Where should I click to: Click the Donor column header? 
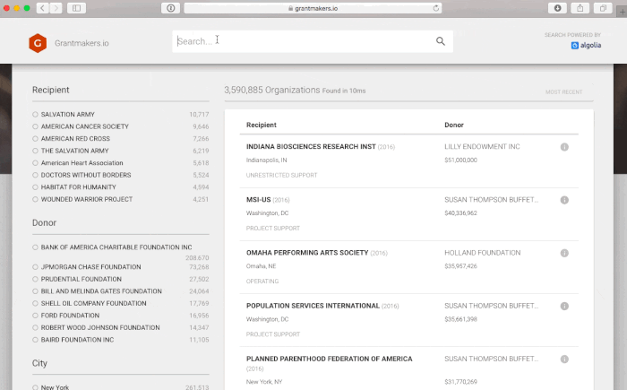(x=454, y=125)
